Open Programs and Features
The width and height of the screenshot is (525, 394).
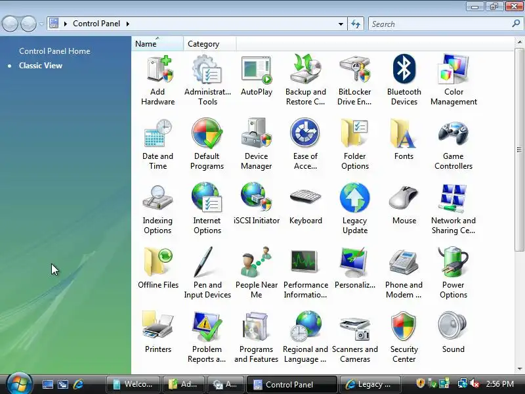pos(257,337)
